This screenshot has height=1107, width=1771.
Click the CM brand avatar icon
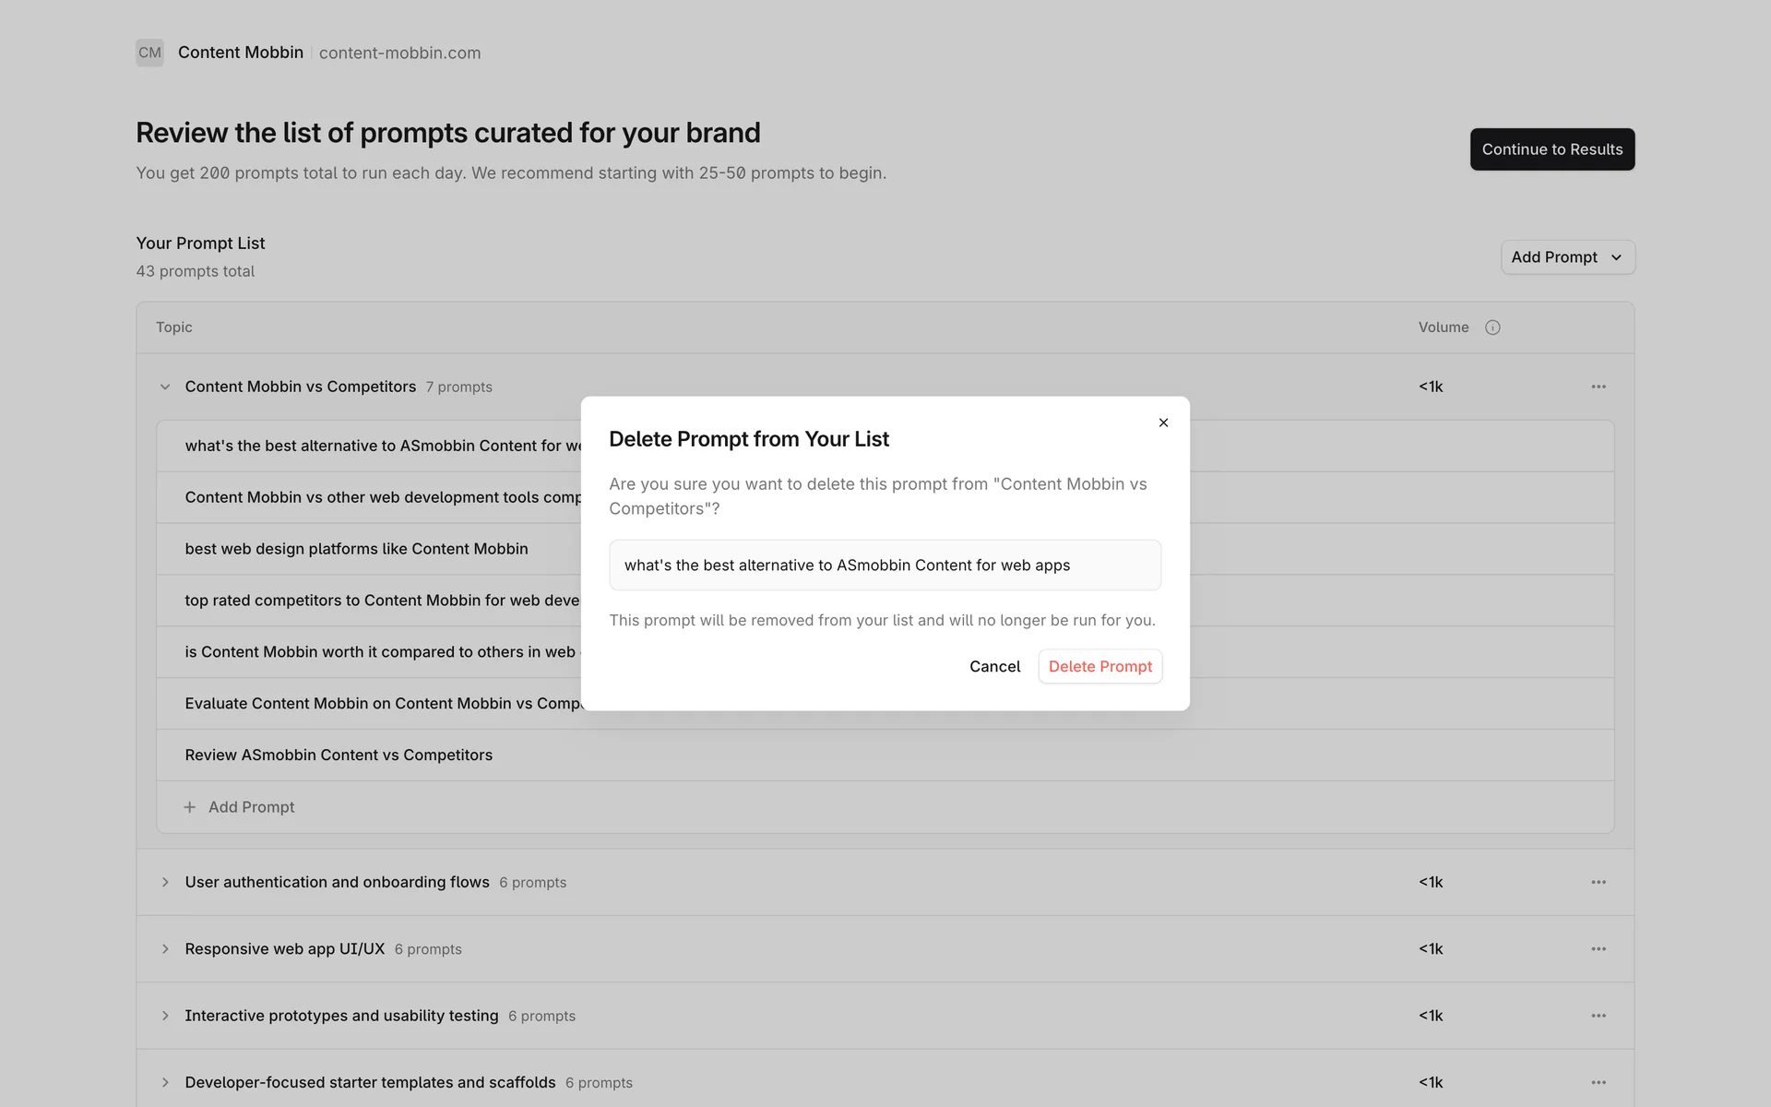coord(149,53)
